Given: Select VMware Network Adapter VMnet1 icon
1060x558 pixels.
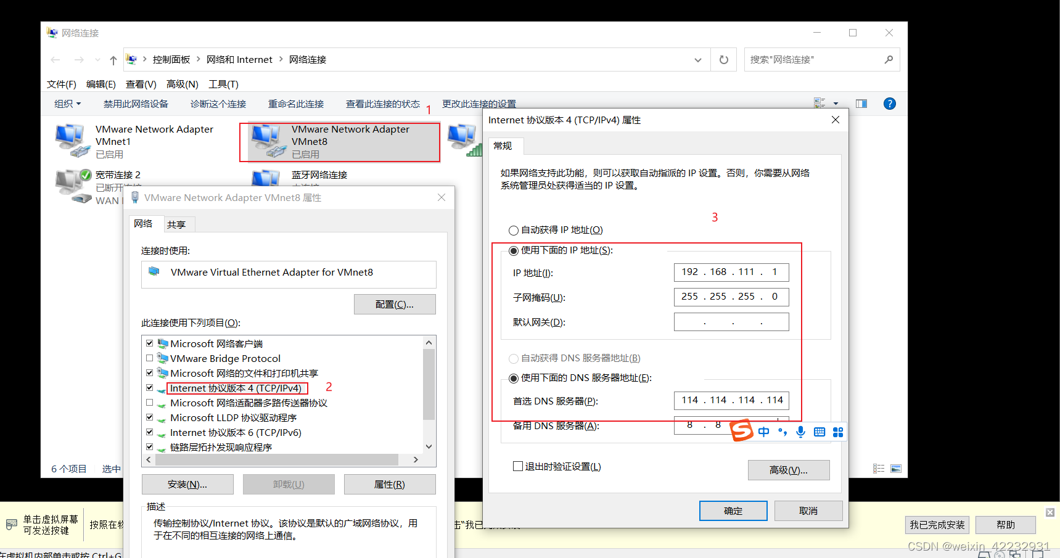Looking at the screenshot, I should tap(72, 141).
